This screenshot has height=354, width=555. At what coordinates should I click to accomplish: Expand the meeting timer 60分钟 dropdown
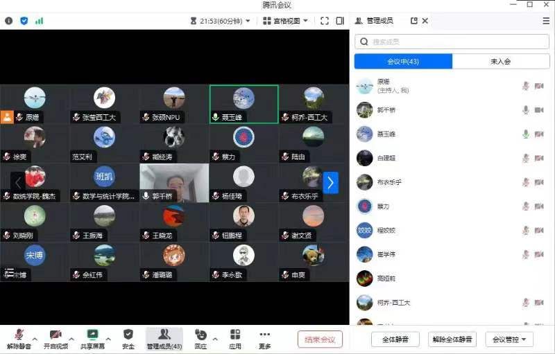[220, 21]
